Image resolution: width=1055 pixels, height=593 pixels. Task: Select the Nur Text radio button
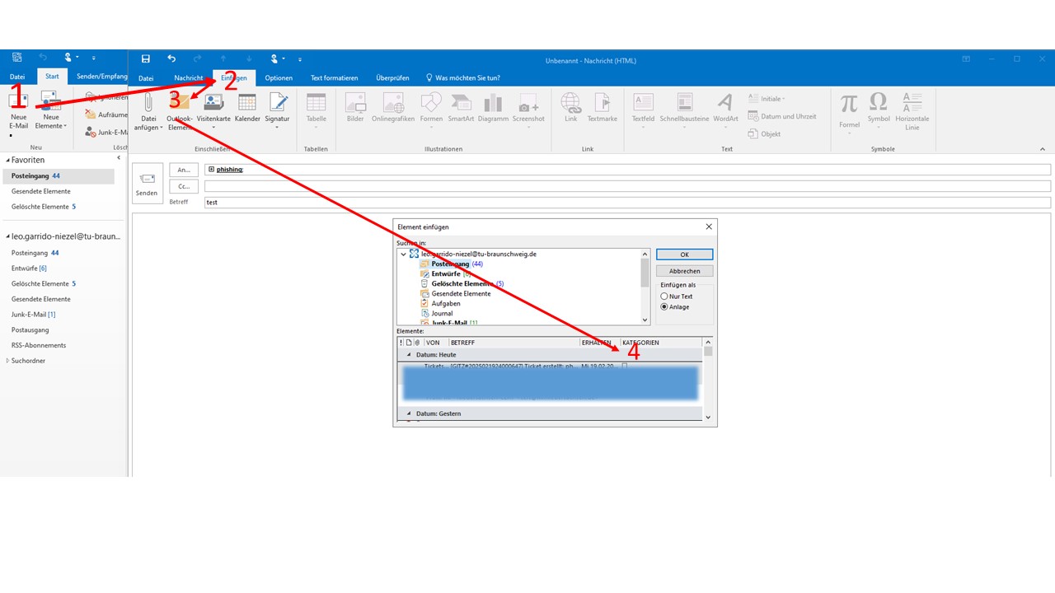pyautogui.click(x=664, y=296)
